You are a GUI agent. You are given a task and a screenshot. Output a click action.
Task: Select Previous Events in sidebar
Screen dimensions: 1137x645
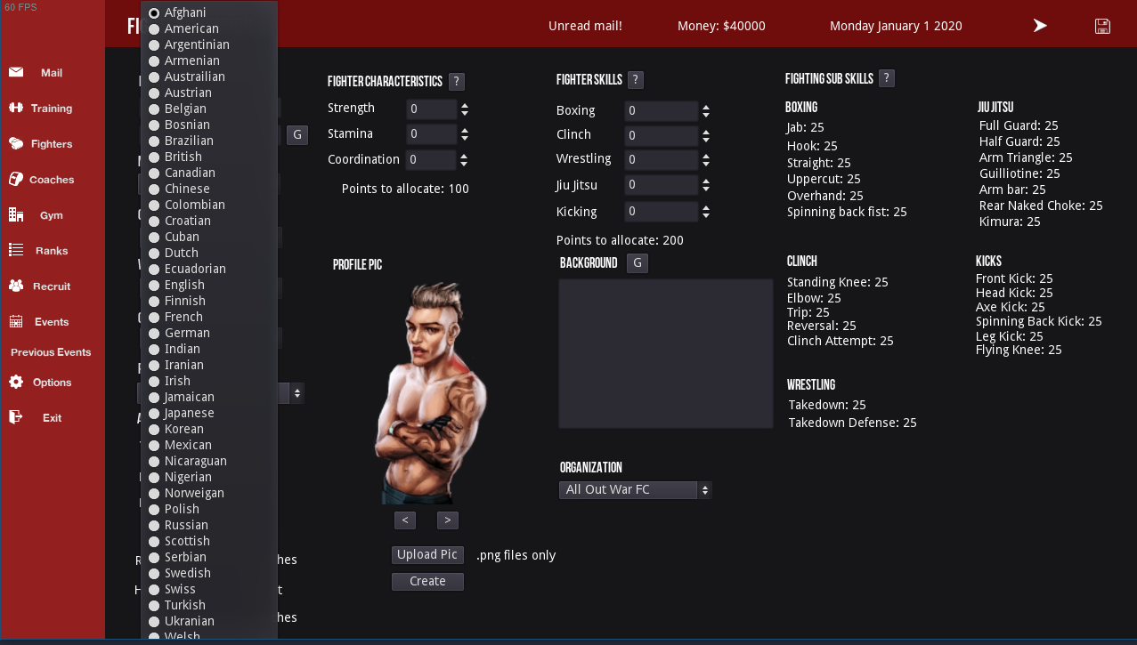(51, 352)
